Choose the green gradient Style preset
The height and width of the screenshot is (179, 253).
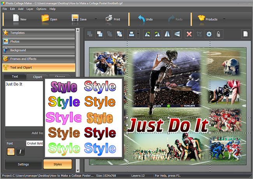(64, 149)
